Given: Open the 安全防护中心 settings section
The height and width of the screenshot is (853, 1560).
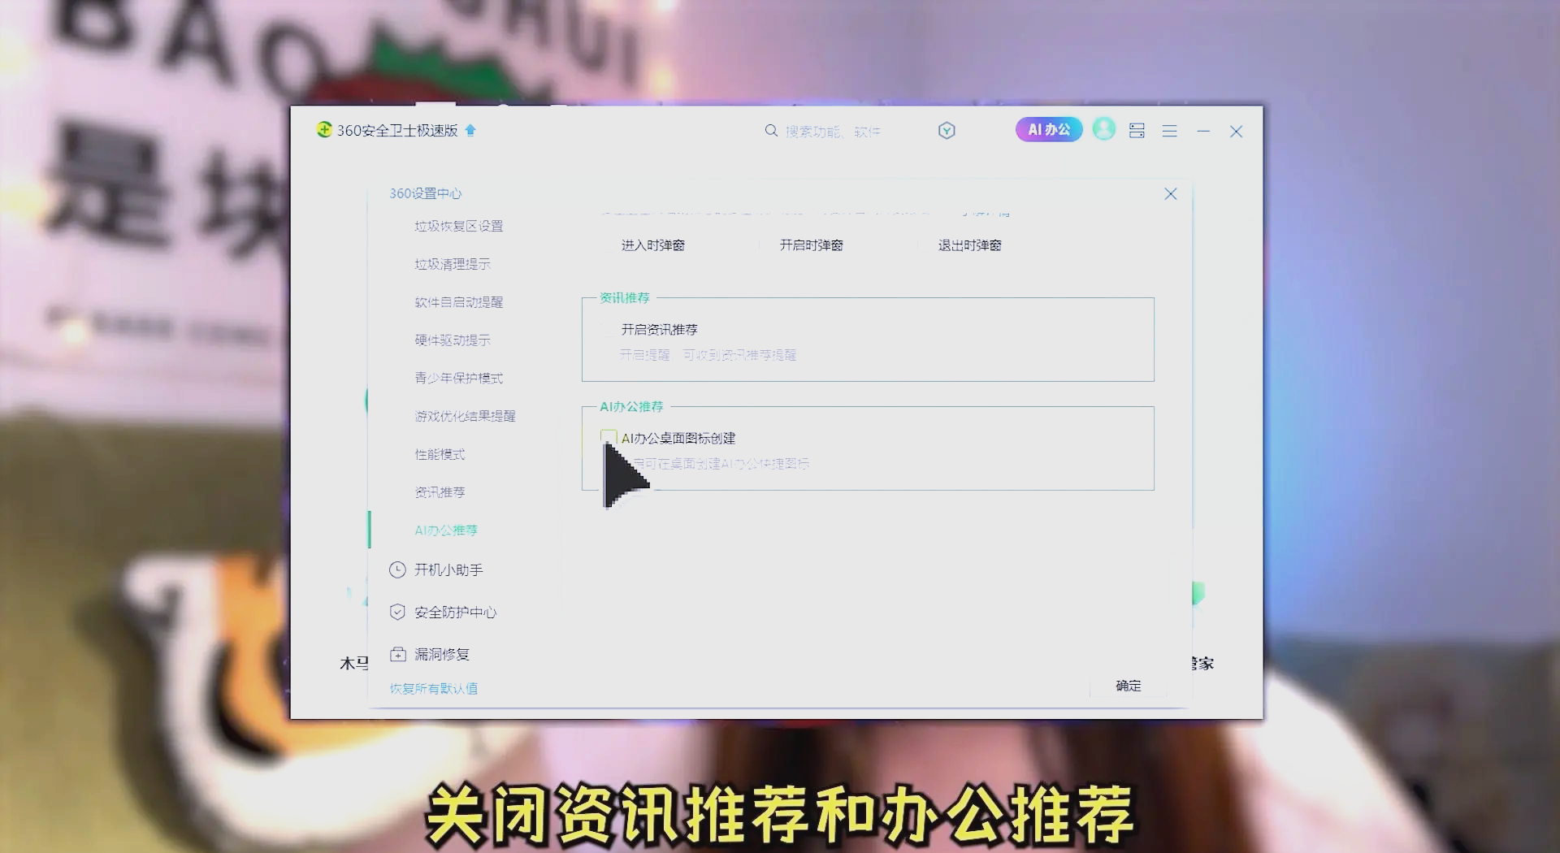Looking at the screenshot, I should click(455, 613).
